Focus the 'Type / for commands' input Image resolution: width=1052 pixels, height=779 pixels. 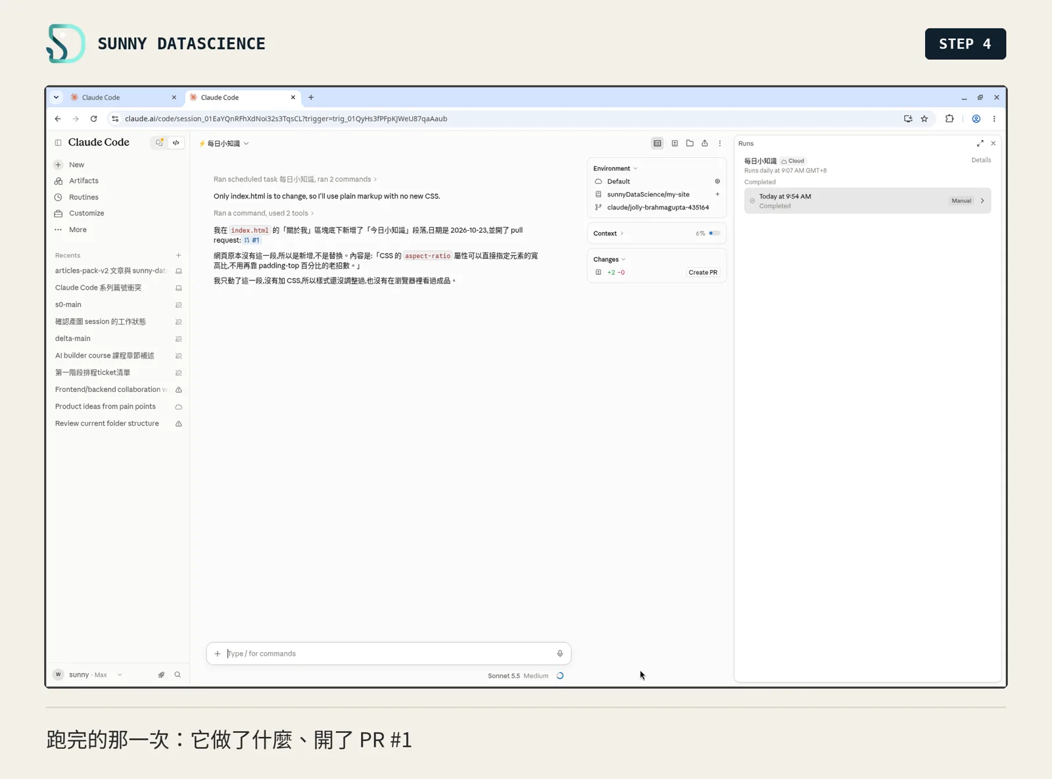click(389, 654)
